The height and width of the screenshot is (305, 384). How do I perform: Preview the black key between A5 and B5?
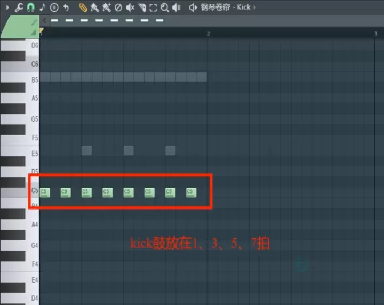click(13, 87)
